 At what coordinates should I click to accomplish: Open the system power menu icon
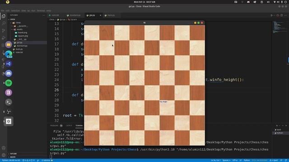[286, 2]
